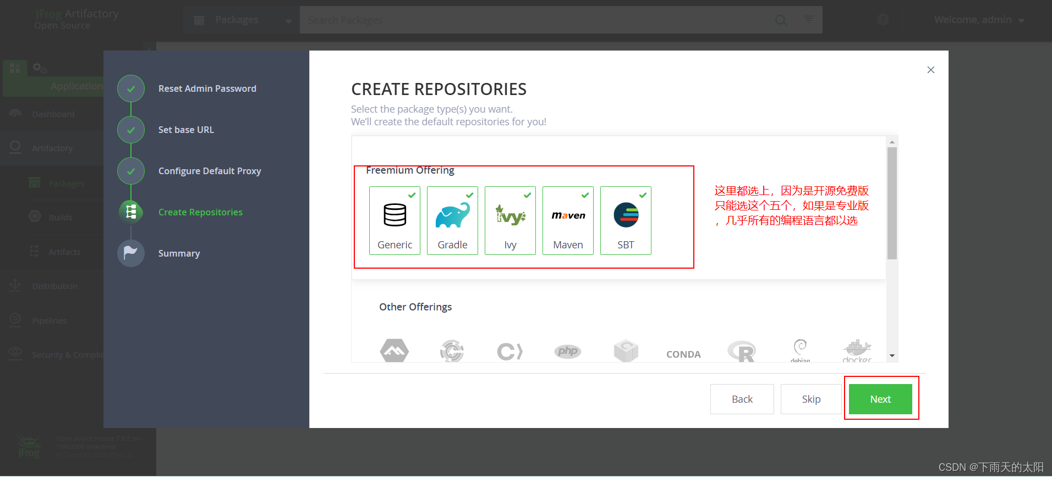Switch to the Administration gear icon
1052x478 pixels.
40,68
